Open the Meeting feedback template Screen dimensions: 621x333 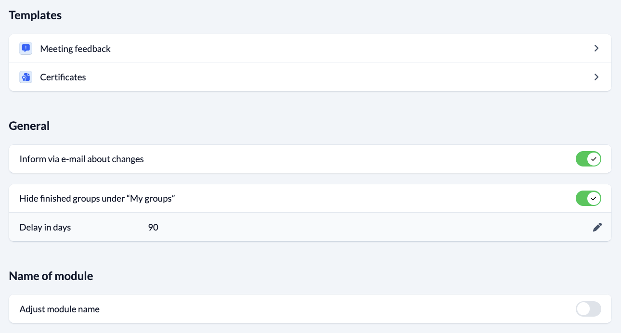75,48
